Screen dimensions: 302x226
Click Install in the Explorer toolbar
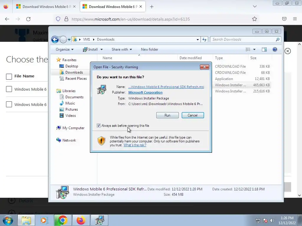90,49
